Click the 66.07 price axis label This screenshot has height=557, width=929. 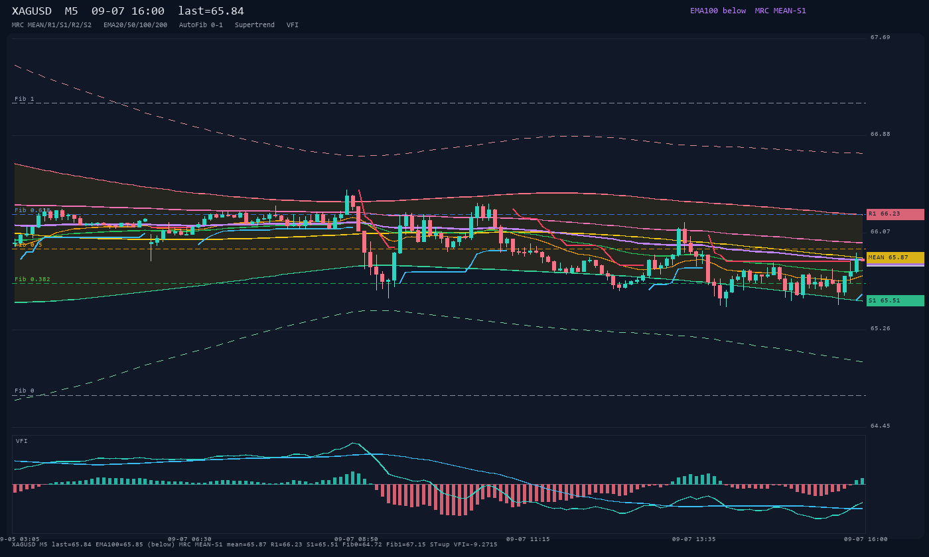coord(881,231)
